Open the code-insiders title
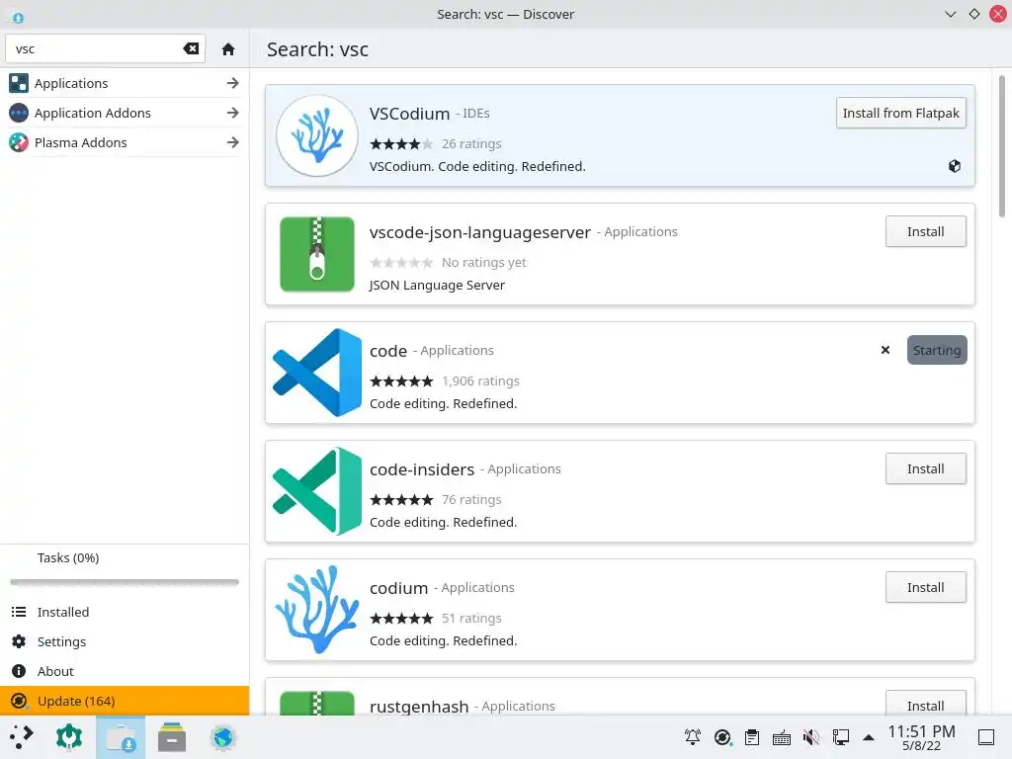This screenshot has width=1012, height=759. pos(422,469)
